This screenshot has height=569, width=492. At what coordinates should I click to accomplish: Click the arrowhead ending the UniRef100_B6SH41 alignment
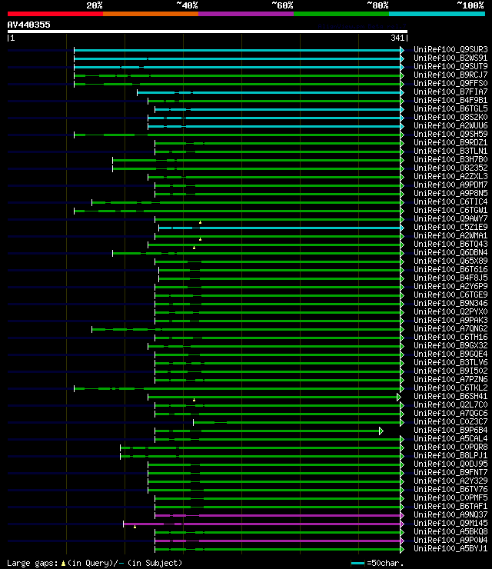[x=399, y=397]
